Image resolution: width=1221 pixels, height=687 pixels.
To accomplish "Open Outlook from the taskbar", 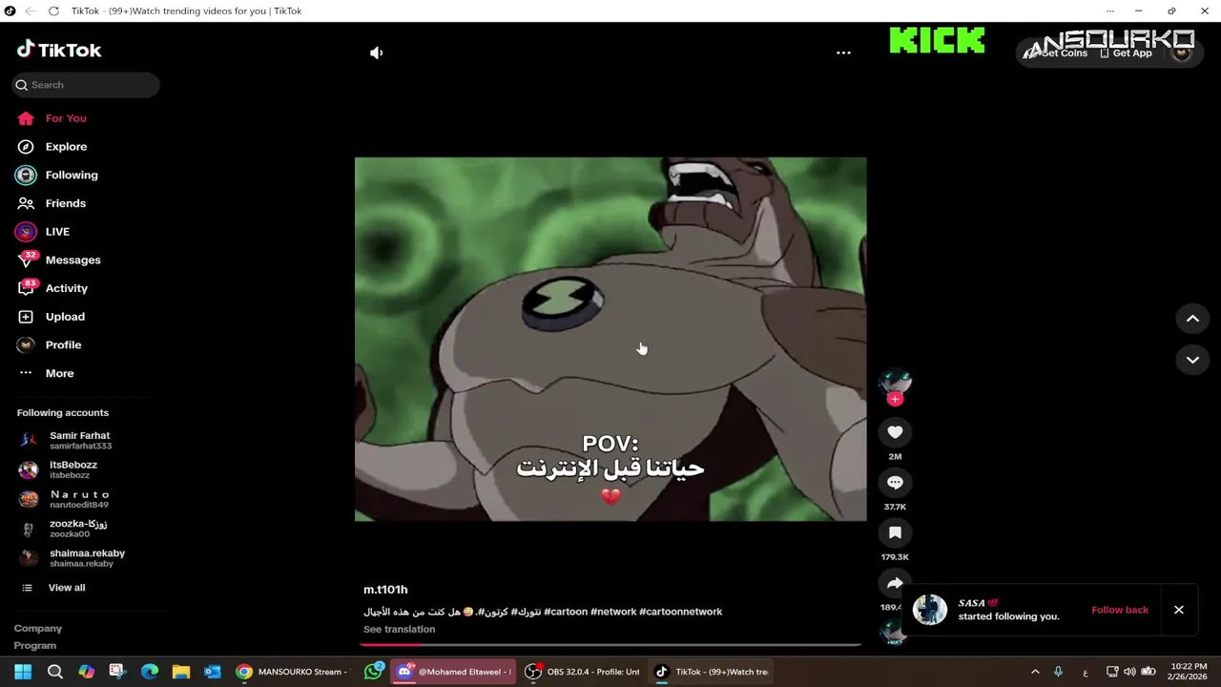I will pyautogui.click(x=213, y=672).
